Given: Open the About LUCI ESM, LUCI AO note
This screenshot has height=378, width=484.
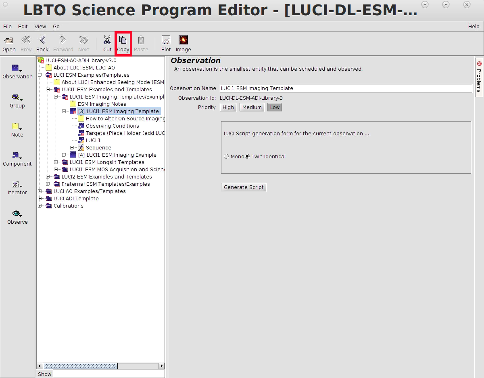Looking at the screenshot, I should pyautogui.click(x=80, y=67).
